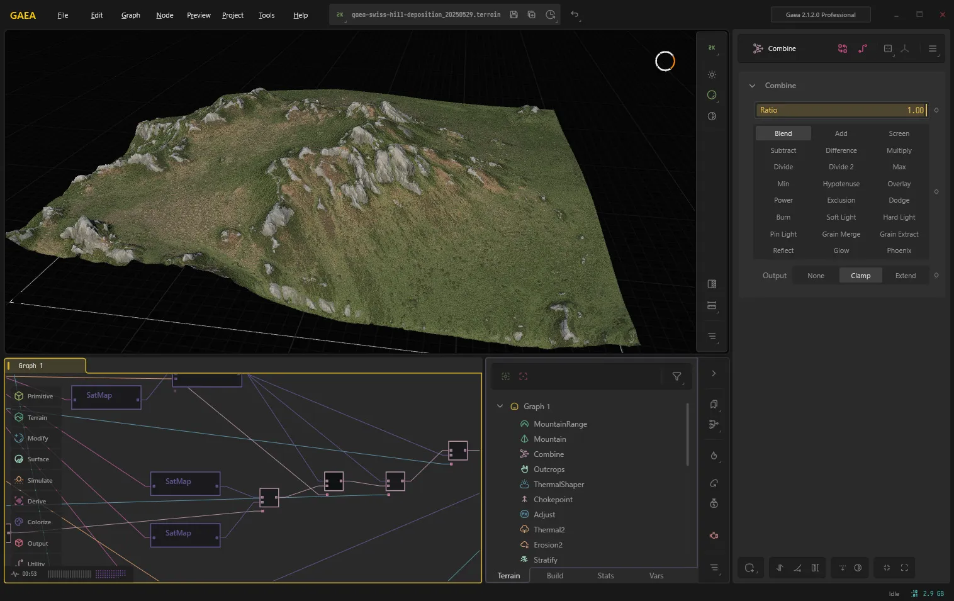Switch to the Build tab
954x601 pixels.
point(554,576)
